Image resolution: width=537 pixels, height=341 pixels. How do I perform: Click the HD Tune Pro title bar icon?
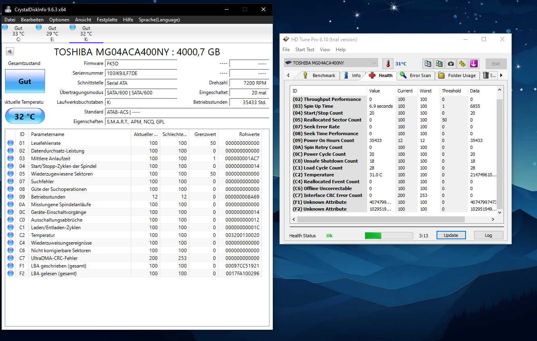(286, 39)
